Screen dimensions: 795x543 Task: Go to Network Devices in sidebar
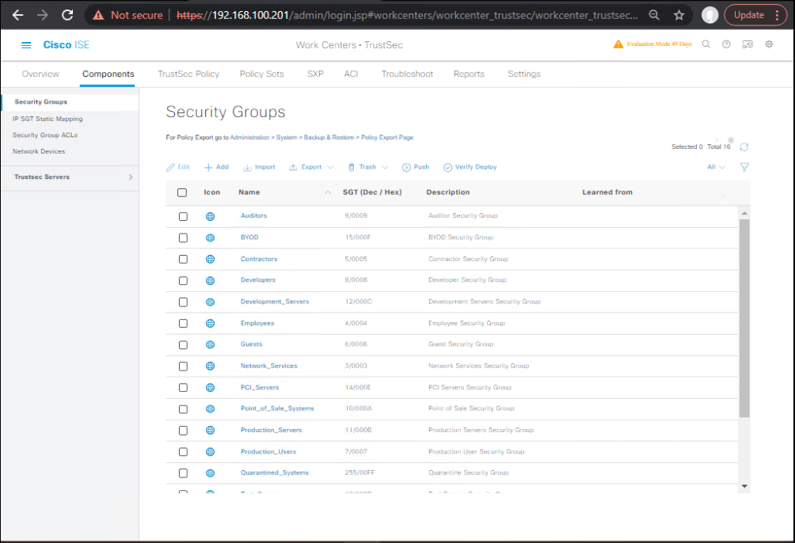point(39,152)
